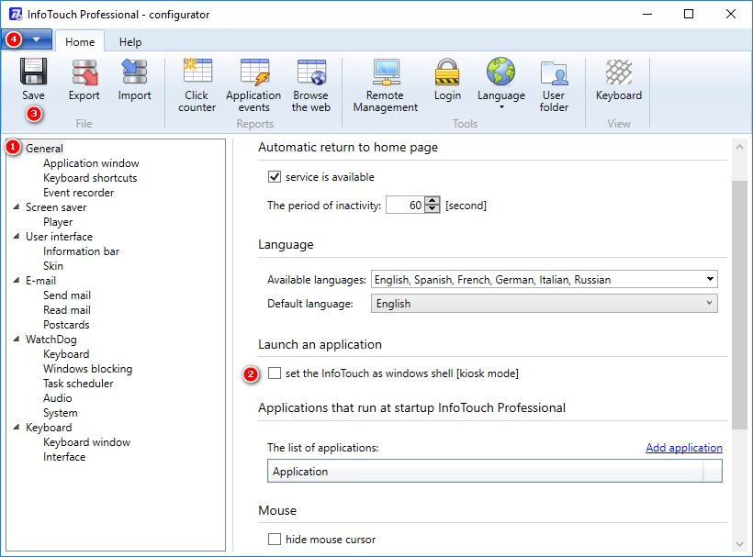Screen dimensions: 753x557
Task: Enable InfoTouch as windows shell kiosk mode
Action: (275, 373)
